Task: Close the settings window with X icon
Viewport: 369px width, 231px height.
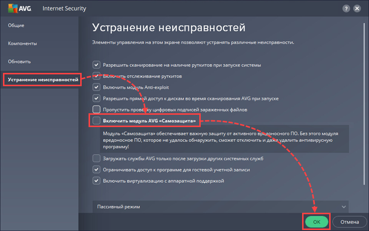Action: [x=357, y=9]
